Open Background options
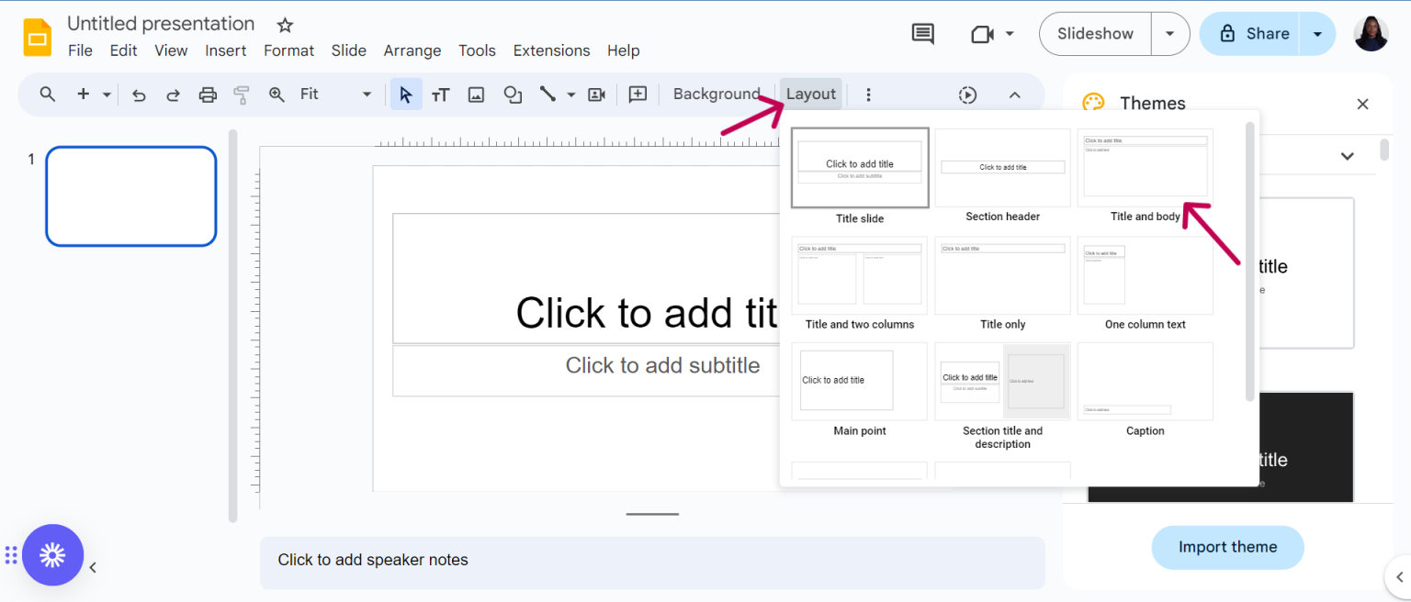Image resolution: width=1411 pixels, height=602 pixels. 717,94
